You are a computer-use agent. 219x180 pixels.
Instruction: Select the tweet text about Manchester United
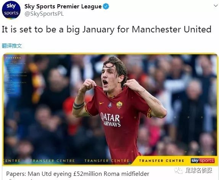(106, 29)
